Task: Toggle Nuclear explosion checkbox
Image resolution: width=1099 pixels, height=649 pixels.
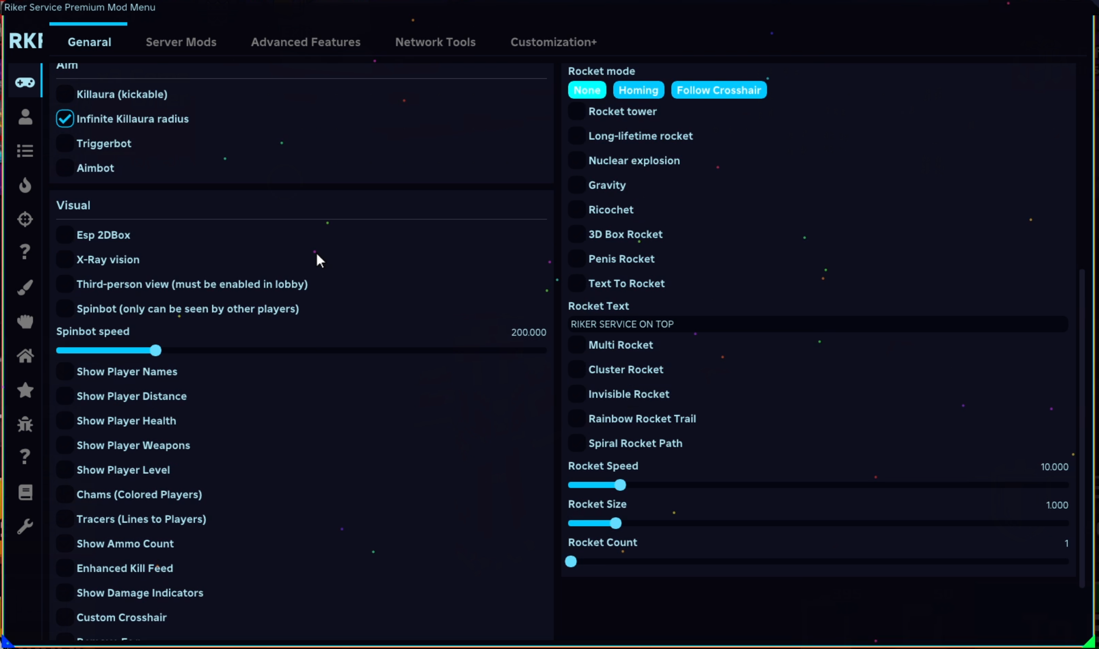Action: [x=577, y=161]
